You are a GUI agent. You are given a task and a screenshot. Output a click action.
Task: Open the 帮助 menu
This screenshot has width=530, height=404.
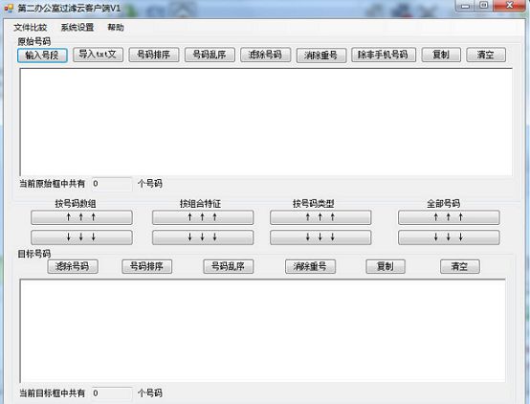(116, 28)
